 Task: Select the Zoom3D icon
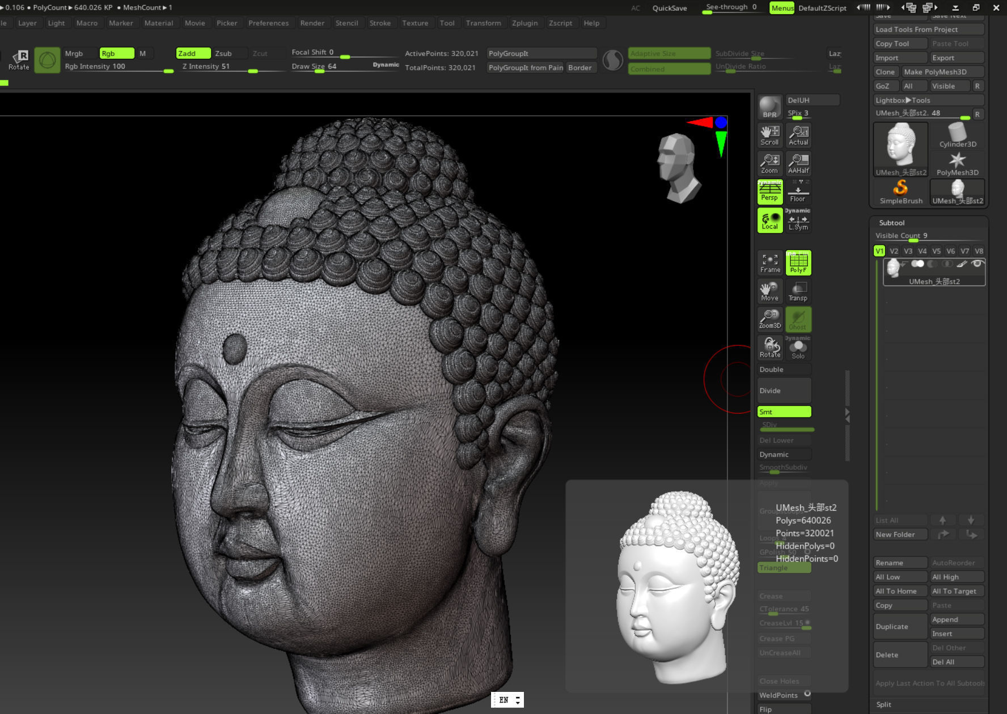770,320
